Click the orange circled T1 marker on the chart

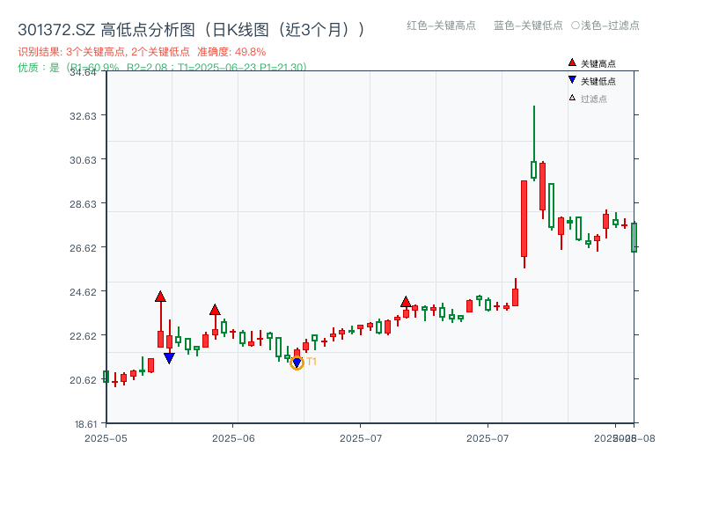[x=297, y=363]
